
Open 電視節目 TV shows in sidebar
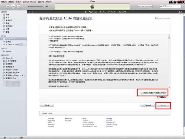(x=9, y=21)
